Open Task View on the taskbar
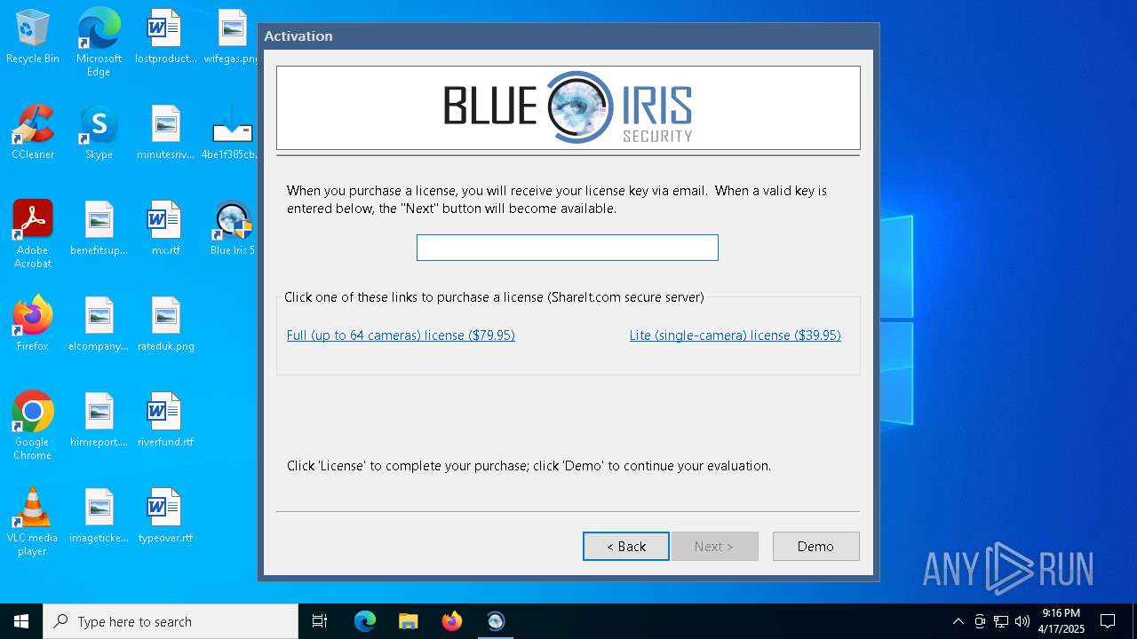Screen dimensions: 1137x639 point(320,621)
